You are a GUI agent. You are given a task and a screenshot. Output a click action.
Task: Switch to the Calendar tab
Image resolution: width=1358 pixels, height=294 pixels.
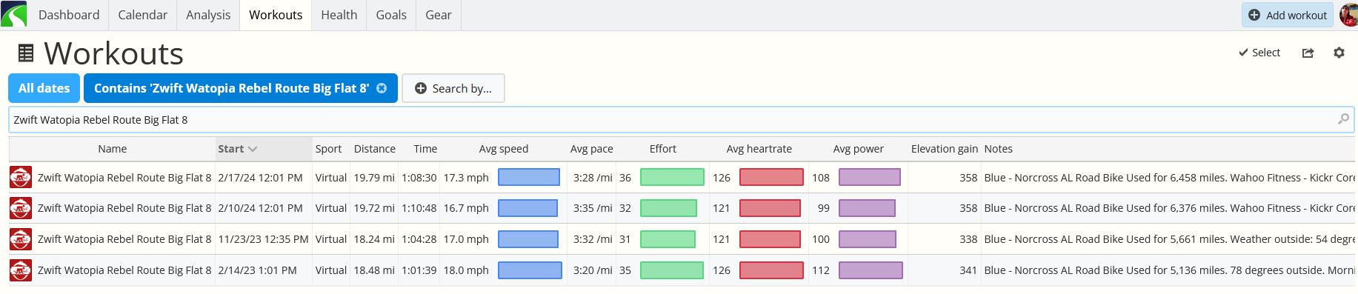pos(143,15)
